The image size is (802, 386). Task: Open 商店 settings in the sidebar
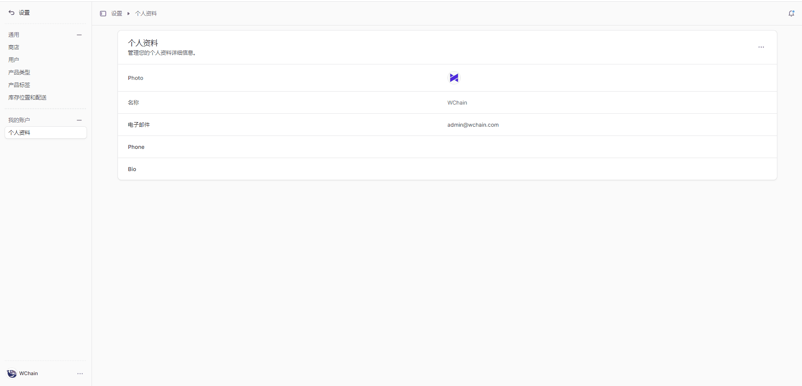click(x=14, y=47)
